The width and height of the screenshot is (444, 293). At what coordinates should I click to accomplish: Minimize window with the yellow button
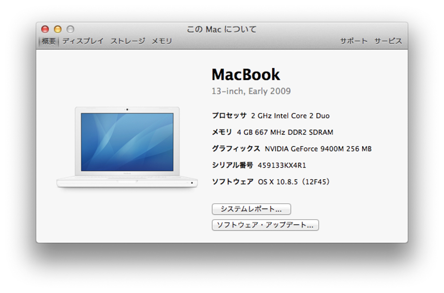click(x=58, y=29)
